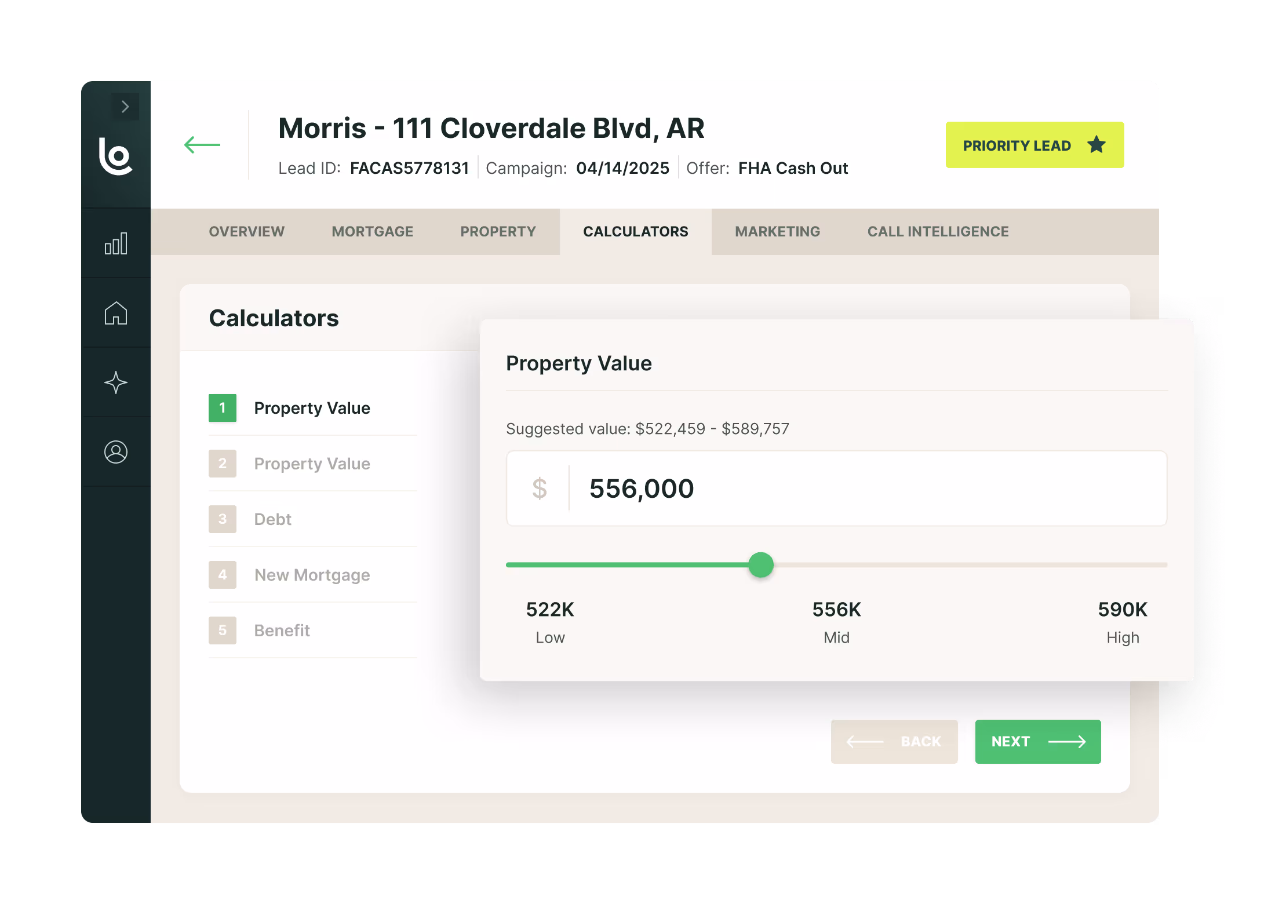Open step 4 New Mortgage
The image size is (1275, 904).
point(312,575)
